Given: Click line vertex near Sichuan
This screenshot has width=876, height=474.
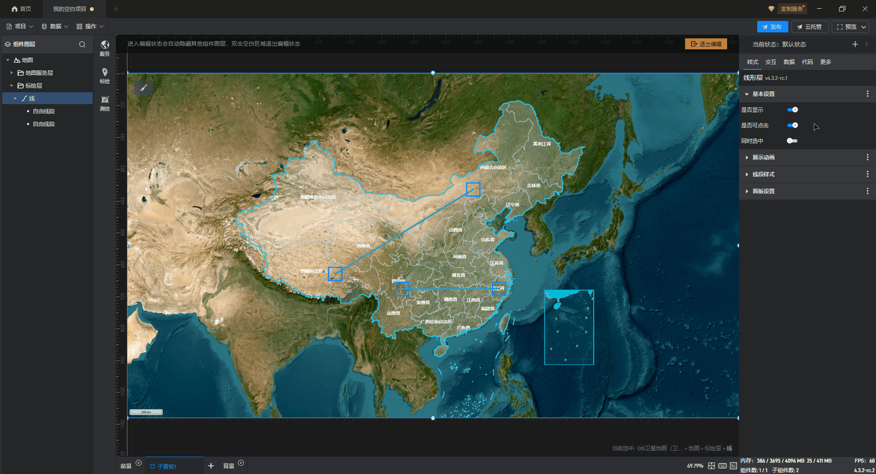Looking at the screenshot, I should pos(402,289).
